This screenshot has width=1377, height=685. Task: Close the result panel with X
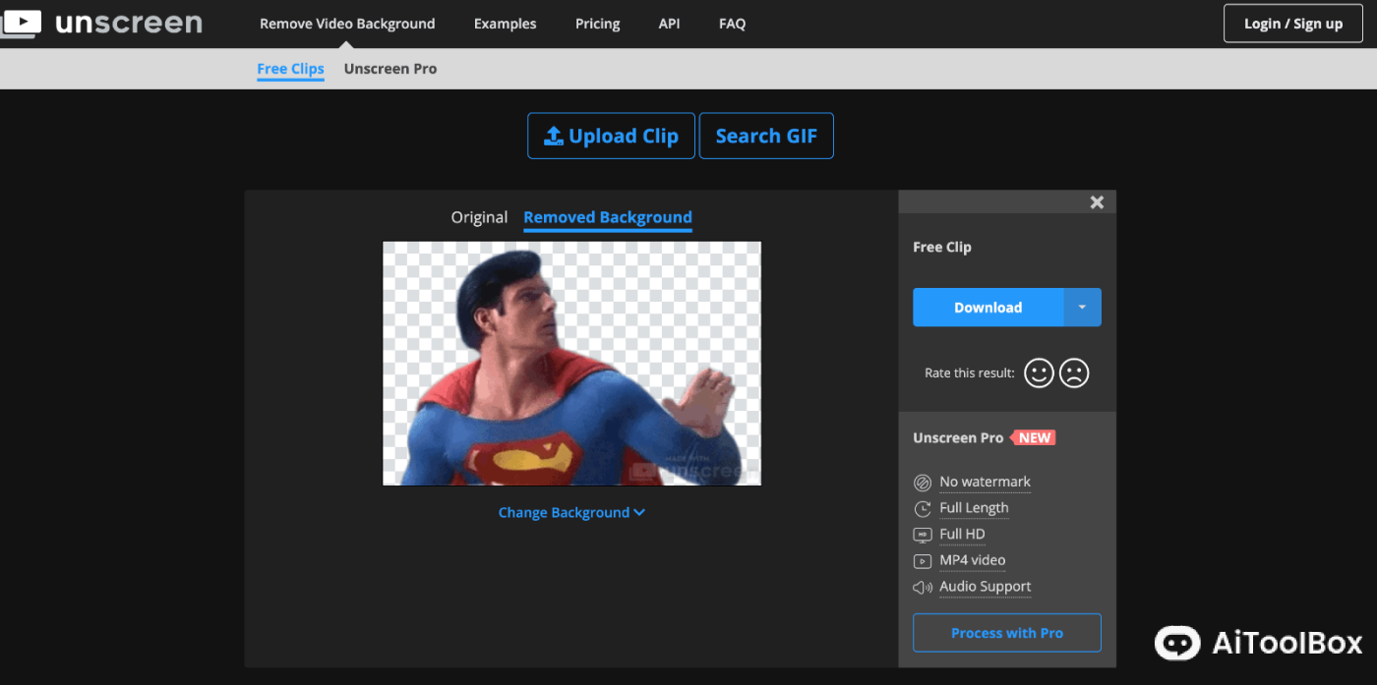[x=1097, y=202]
